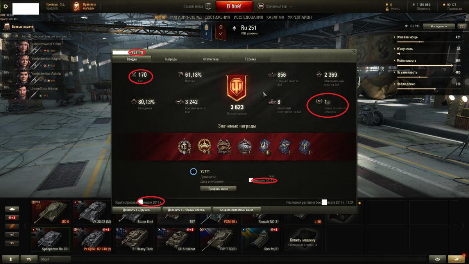Click the Профиль клана button
Image resolution: width=469 pixels, height=264 pixels.
click(218, 189)
